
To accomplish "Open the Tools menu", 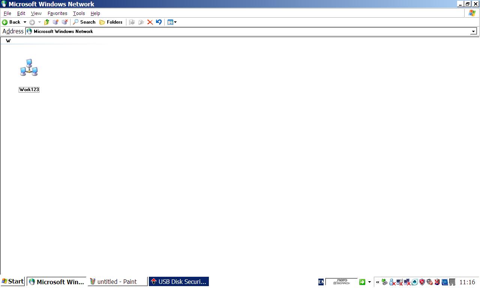I will 79,13.
